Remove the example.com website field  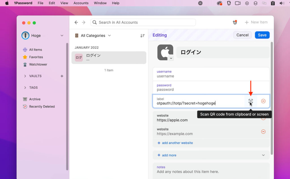(263, 131)
